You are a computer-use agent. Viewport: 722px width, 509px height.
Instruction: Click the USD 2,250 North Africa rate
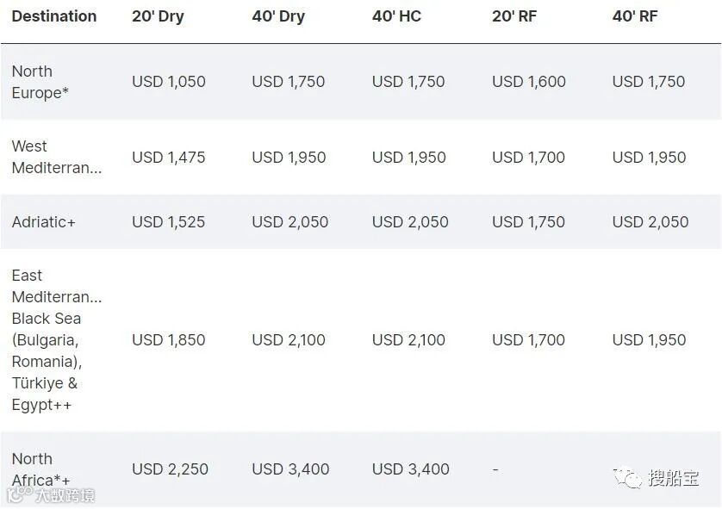169,469
